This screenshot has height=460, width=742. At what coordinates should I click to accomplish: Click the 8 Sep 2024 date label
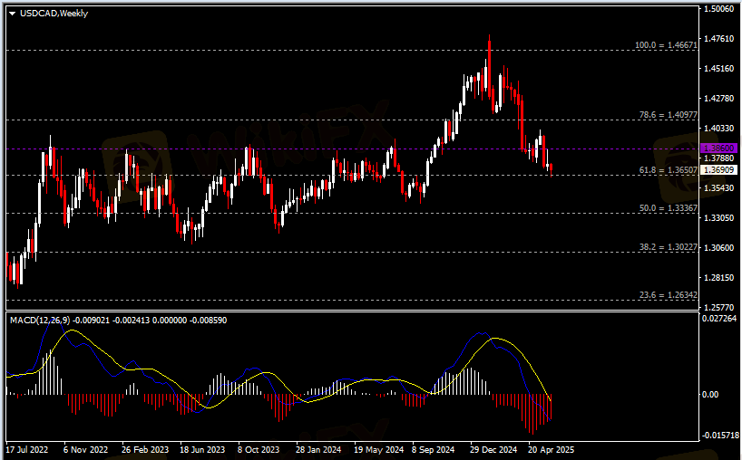(433, 450)
